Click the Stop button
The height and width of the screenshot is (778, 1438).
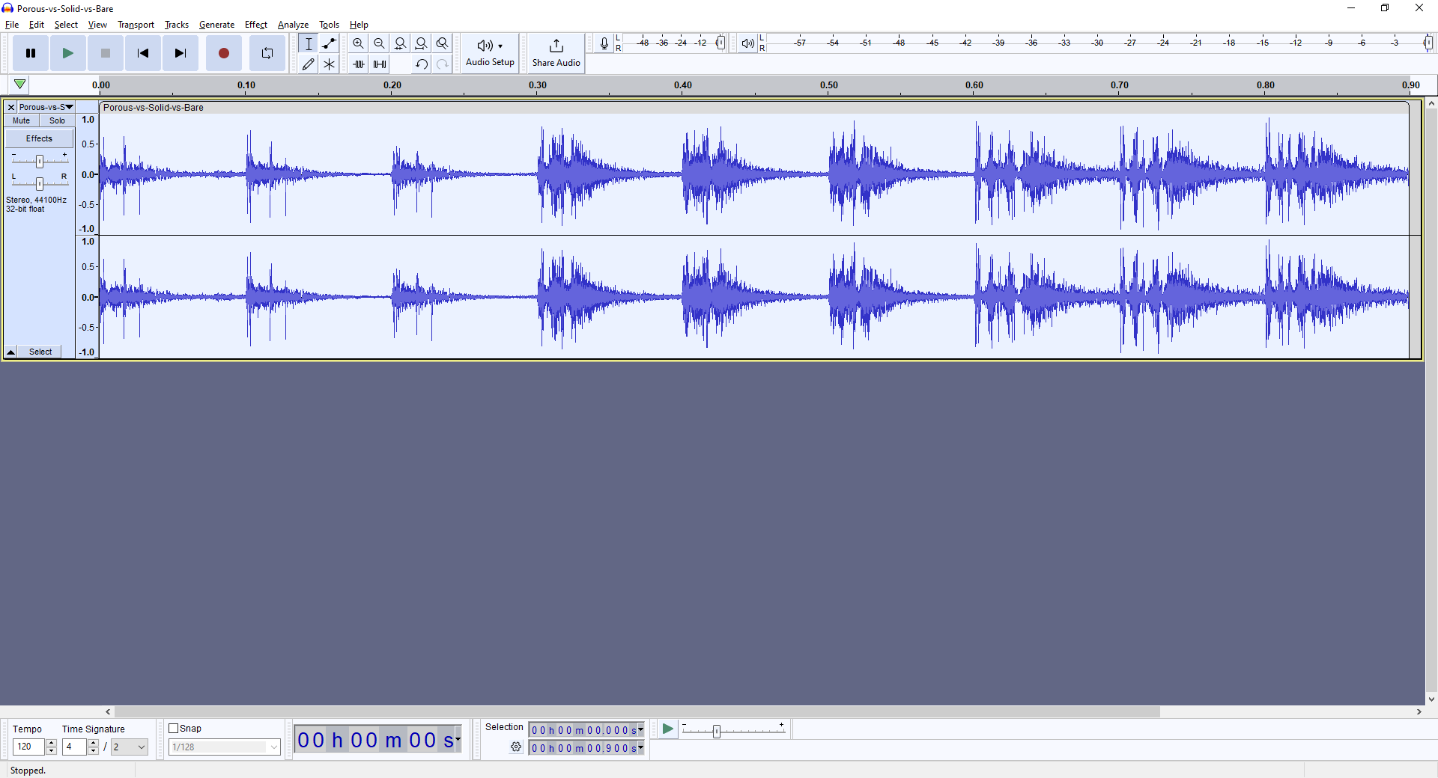click(106, 53)
